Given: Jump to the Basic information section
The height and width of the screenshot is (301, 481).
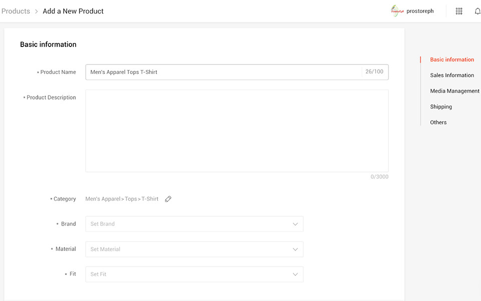Looking at the screenshot, I should pos(451,59).
